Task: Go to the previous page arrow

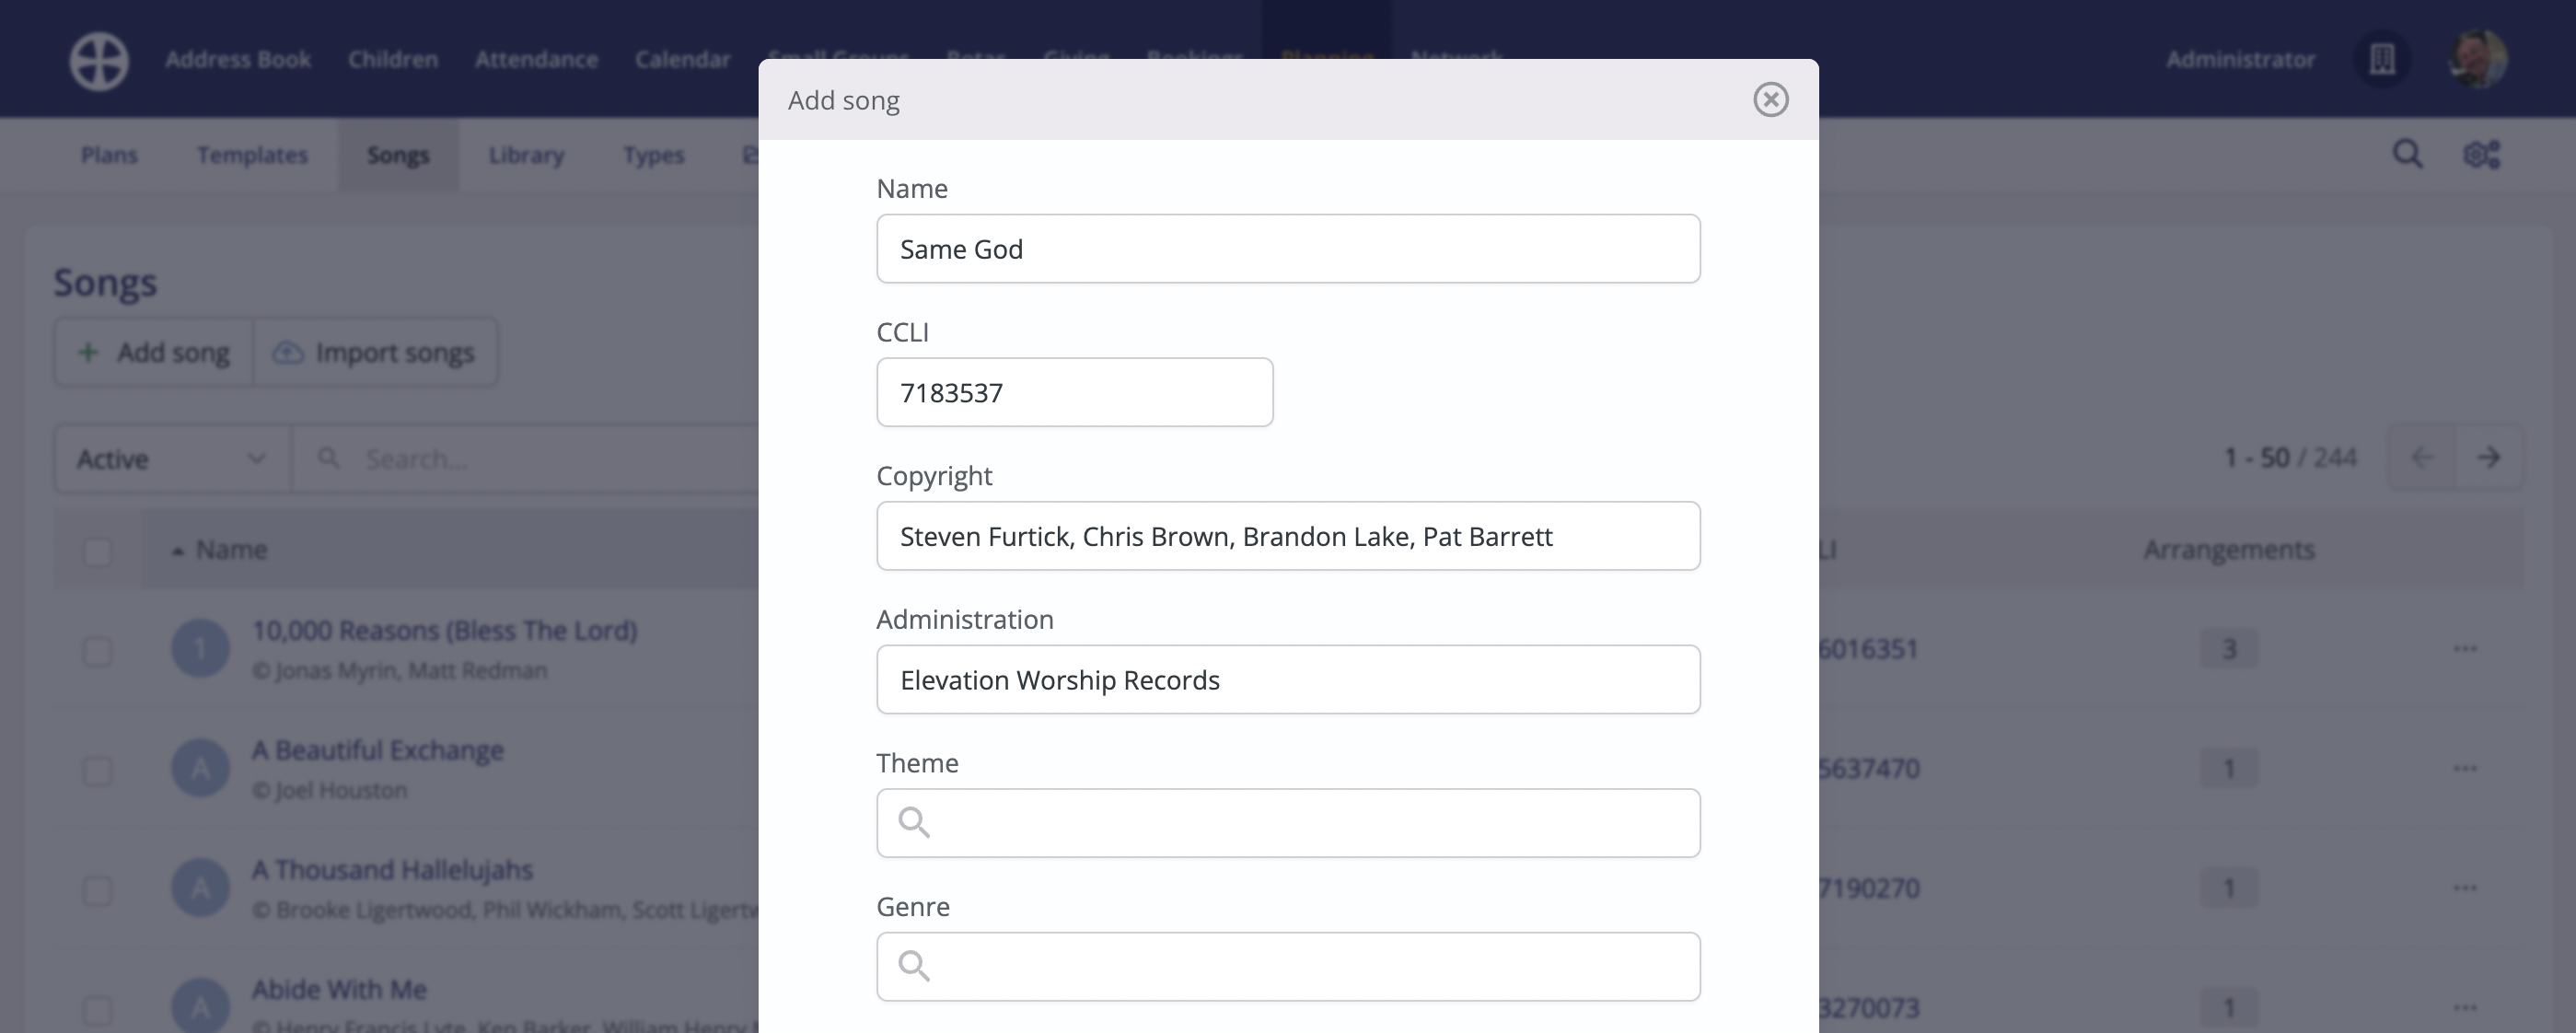Action: tap(2421, 458)
